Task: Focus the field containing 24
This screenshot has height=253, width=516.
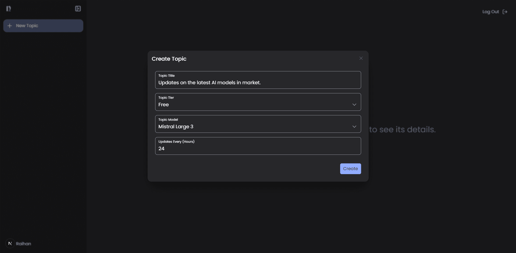Action: pos(258,149)
